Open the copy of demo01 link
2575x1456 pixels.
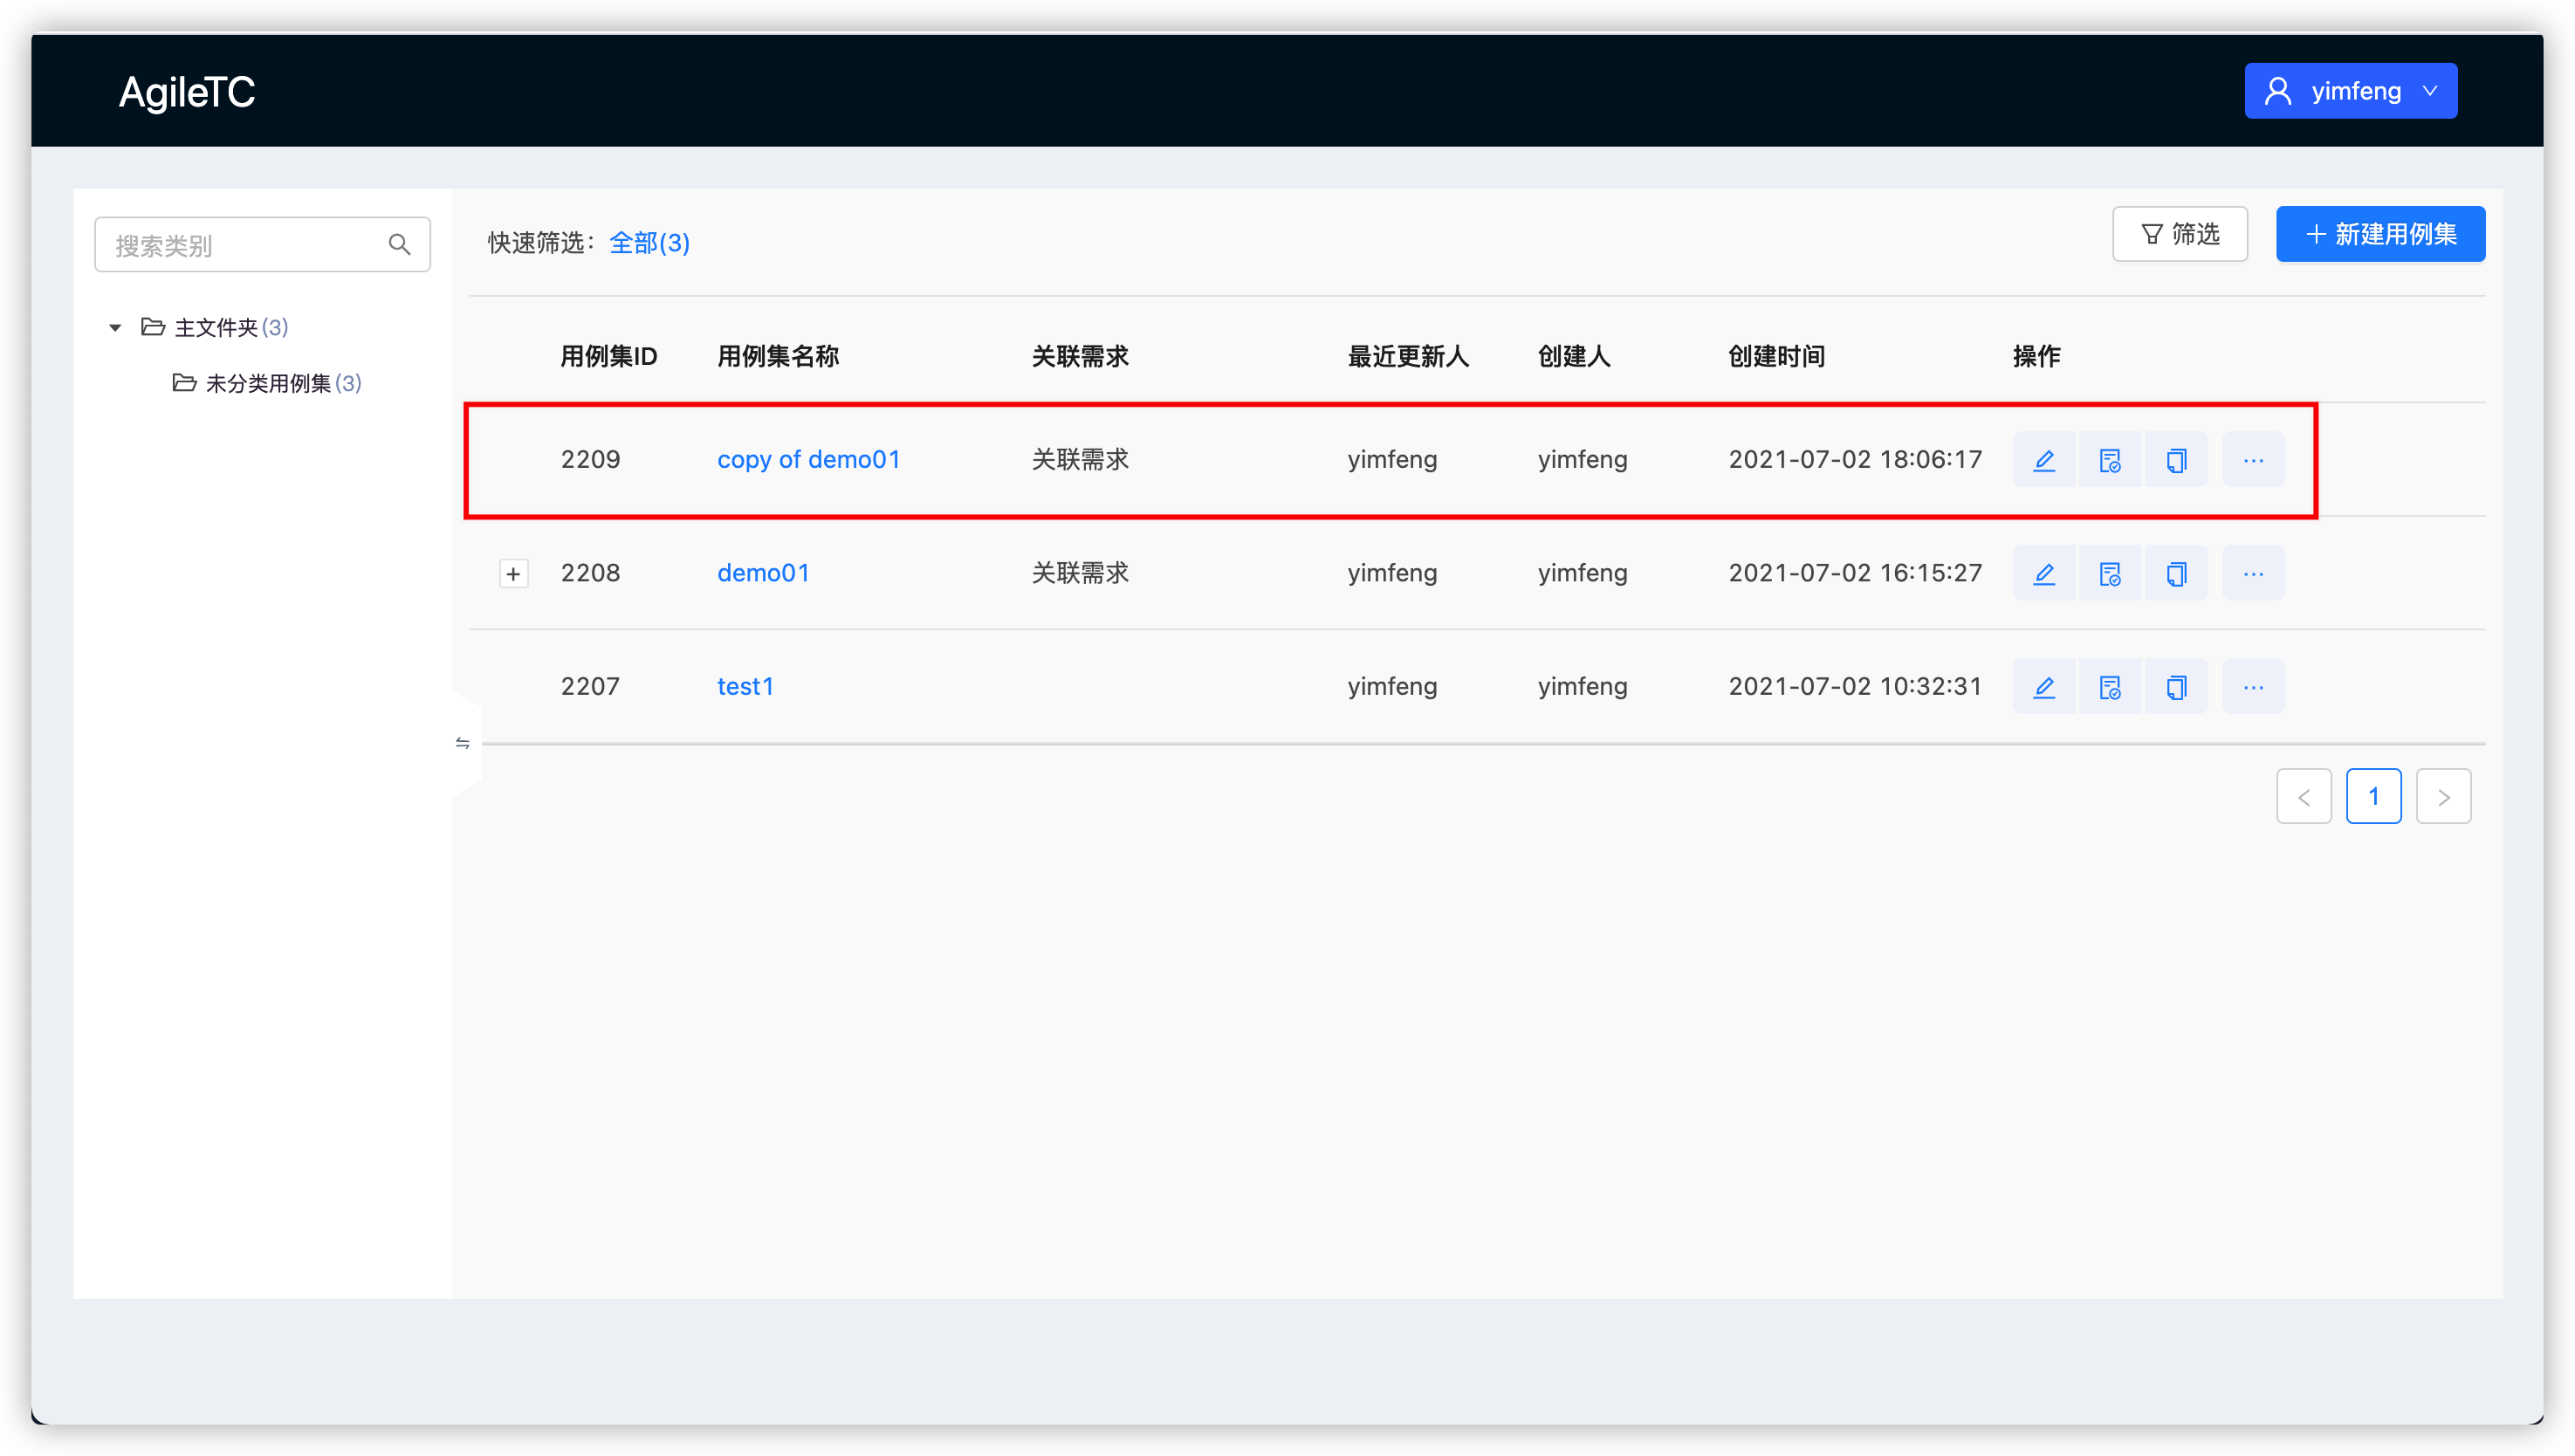(808, 460)
